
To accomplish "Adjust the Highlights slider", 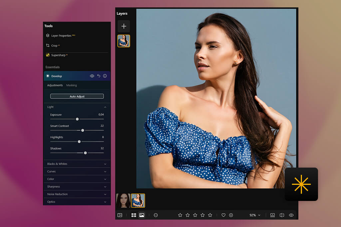I will tap(79, 142).
